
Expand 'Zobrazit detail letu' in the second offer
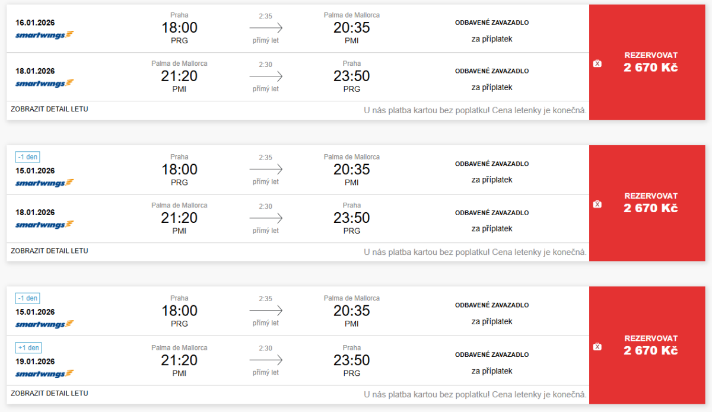[x=49, y=251]
